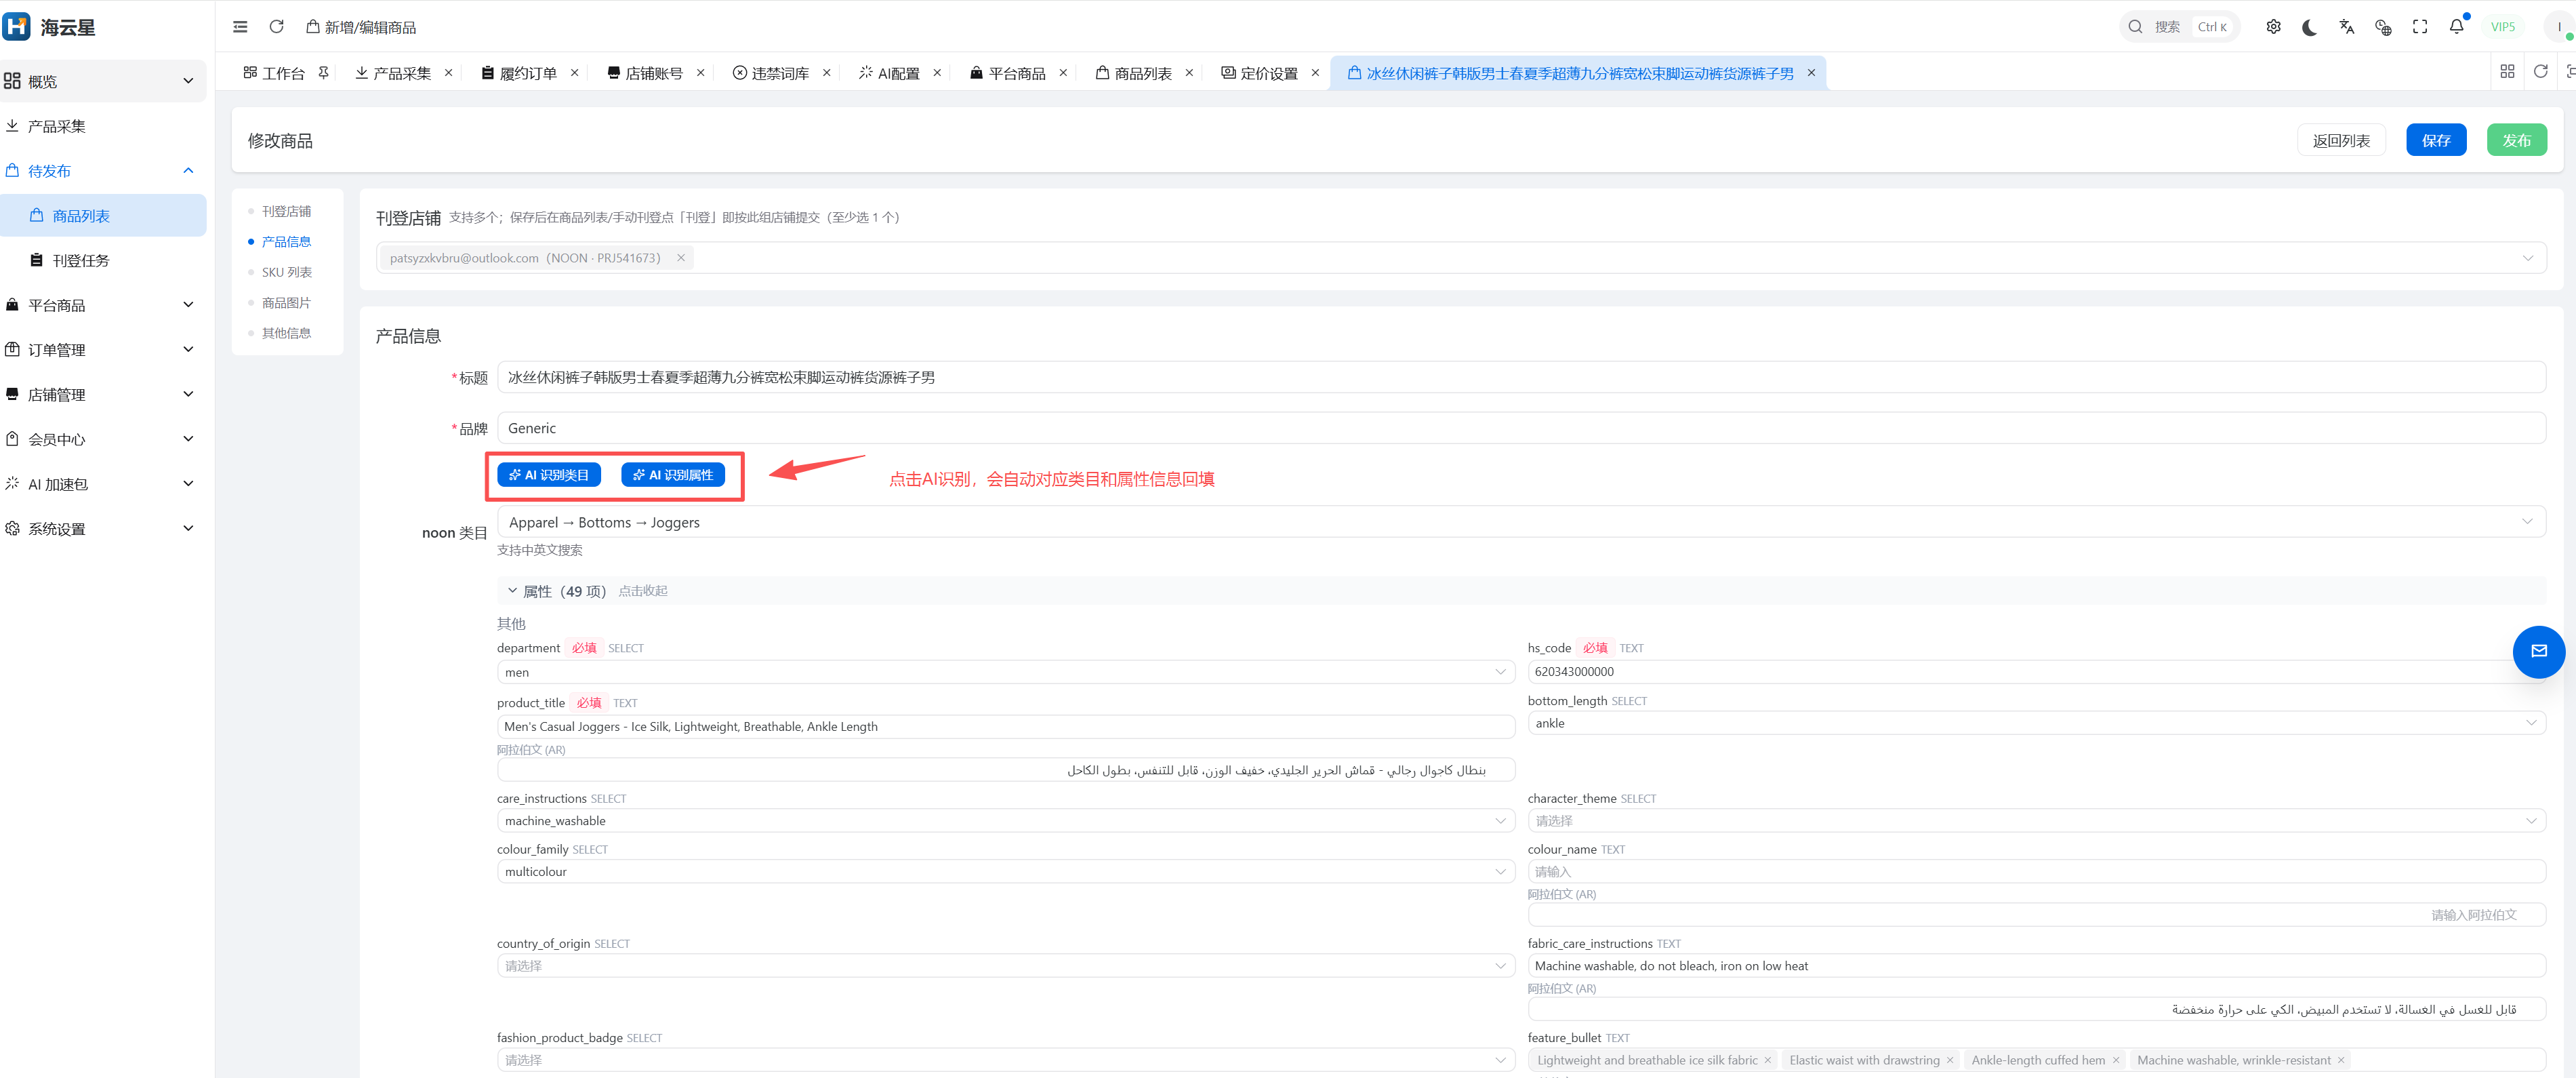Open 产品采集 in the sidebar
Screen dimensions: 2576x1078
click(103, 126)
